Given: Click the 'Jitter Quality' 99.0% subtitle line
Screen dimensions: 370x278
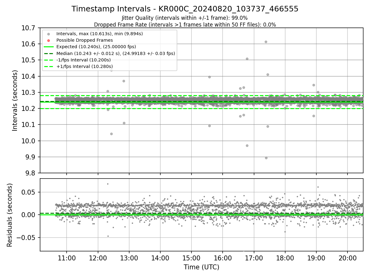Looking at the screenshot, I should 185,18.
